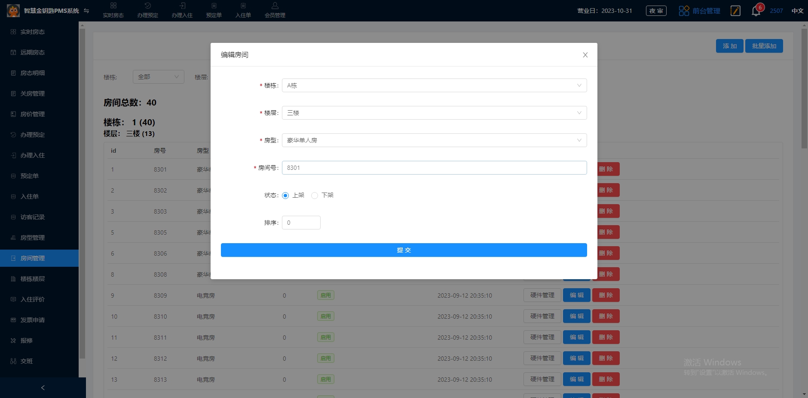This screenshot has height=398, width=808.
Task: Toggle the 夜审 night audit button
Action: pos(656,11)
